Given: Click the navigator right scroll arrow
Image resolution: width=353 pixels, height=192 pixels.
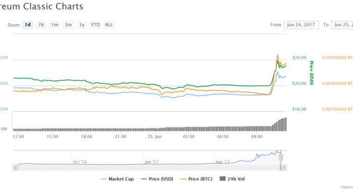Looking at the screenshot, I should coord(284,168).
